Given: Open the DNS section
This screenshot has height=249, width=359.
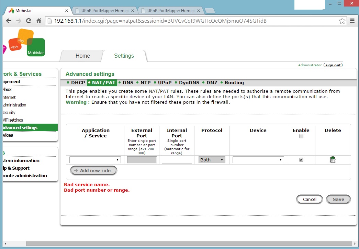Looking at the screenshot, I should coord(128,83).
